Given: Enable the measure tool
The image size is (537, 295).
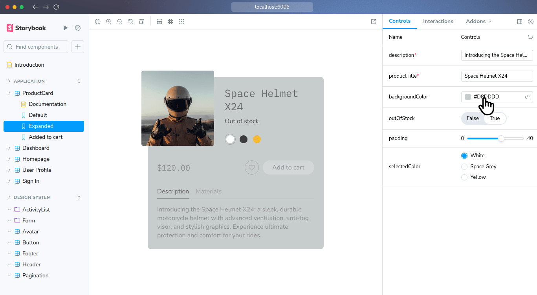Looking at the screenshot, I should [x=159, y=22].
